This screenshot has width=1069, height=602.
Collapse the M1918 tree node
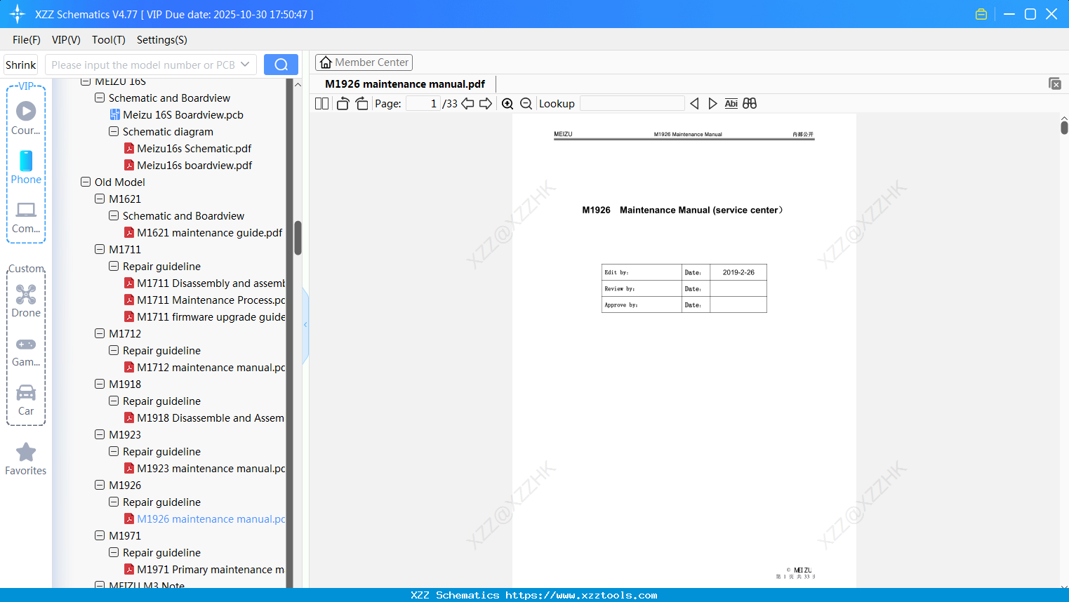100,384
